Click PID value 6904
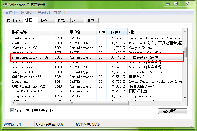 (58, 48)
